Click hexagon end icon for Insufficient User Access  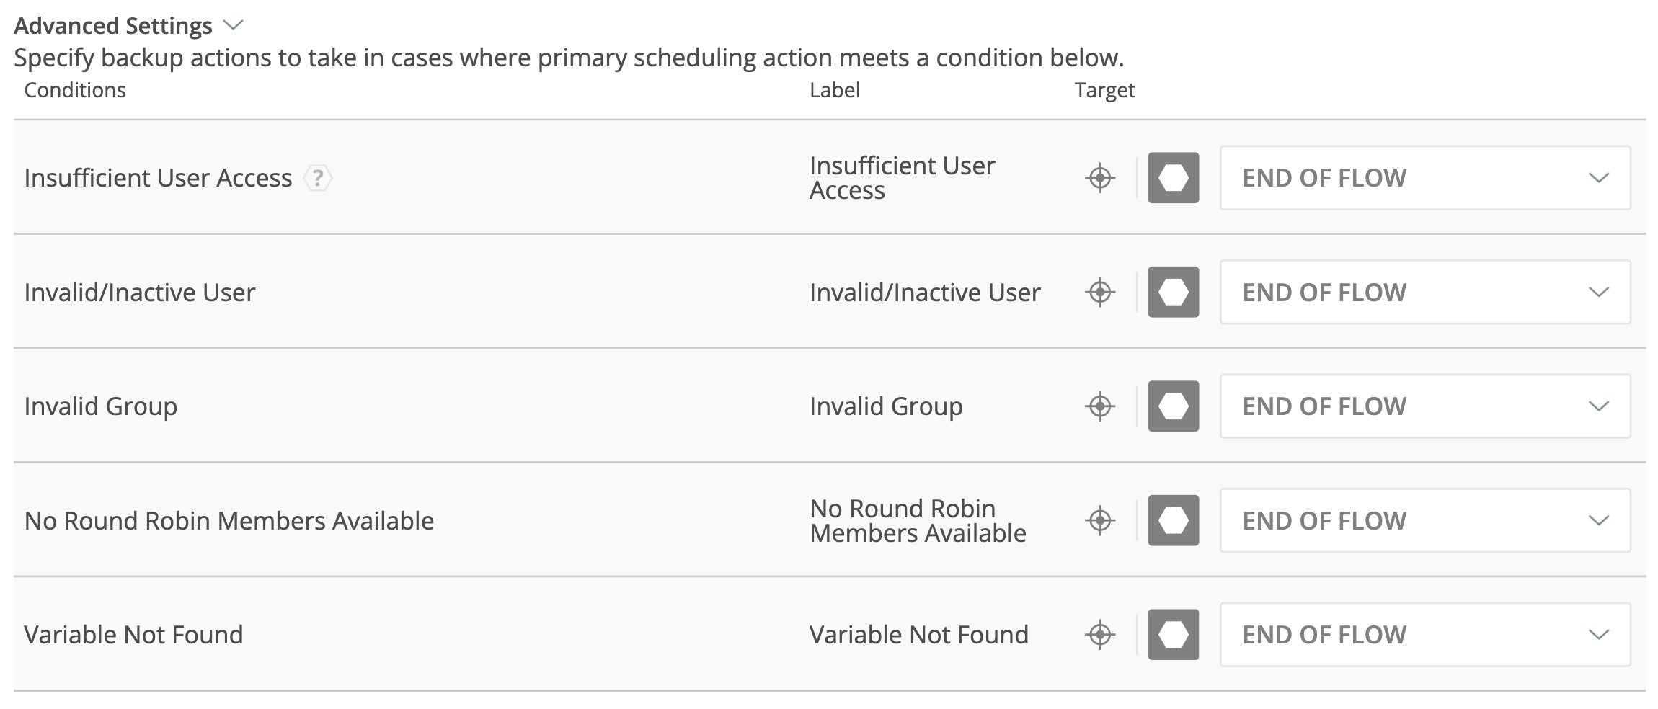[1173, 178]
